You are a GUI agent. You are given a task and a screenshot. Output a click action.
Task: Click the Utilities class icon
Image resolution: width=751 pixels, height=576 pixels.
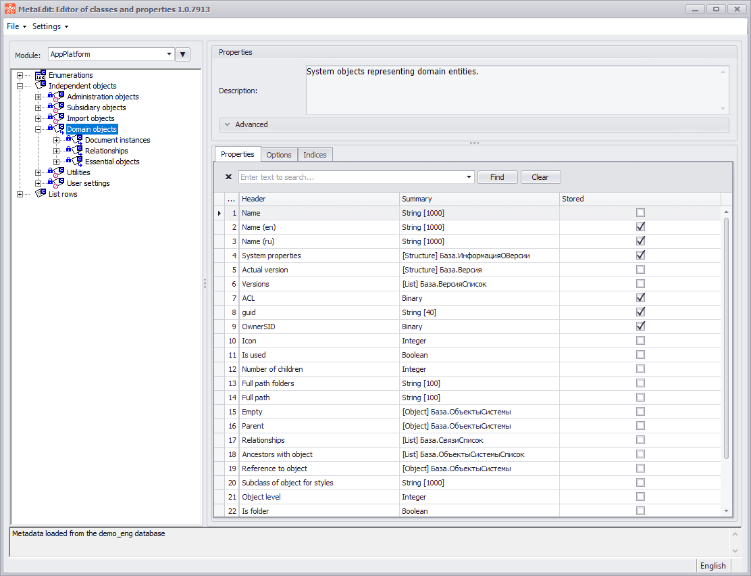pyautogui.click(x=59, y=172)
